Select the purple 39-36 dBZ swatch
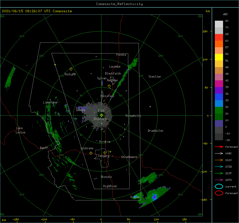239x223 pixels. point(219,90)
